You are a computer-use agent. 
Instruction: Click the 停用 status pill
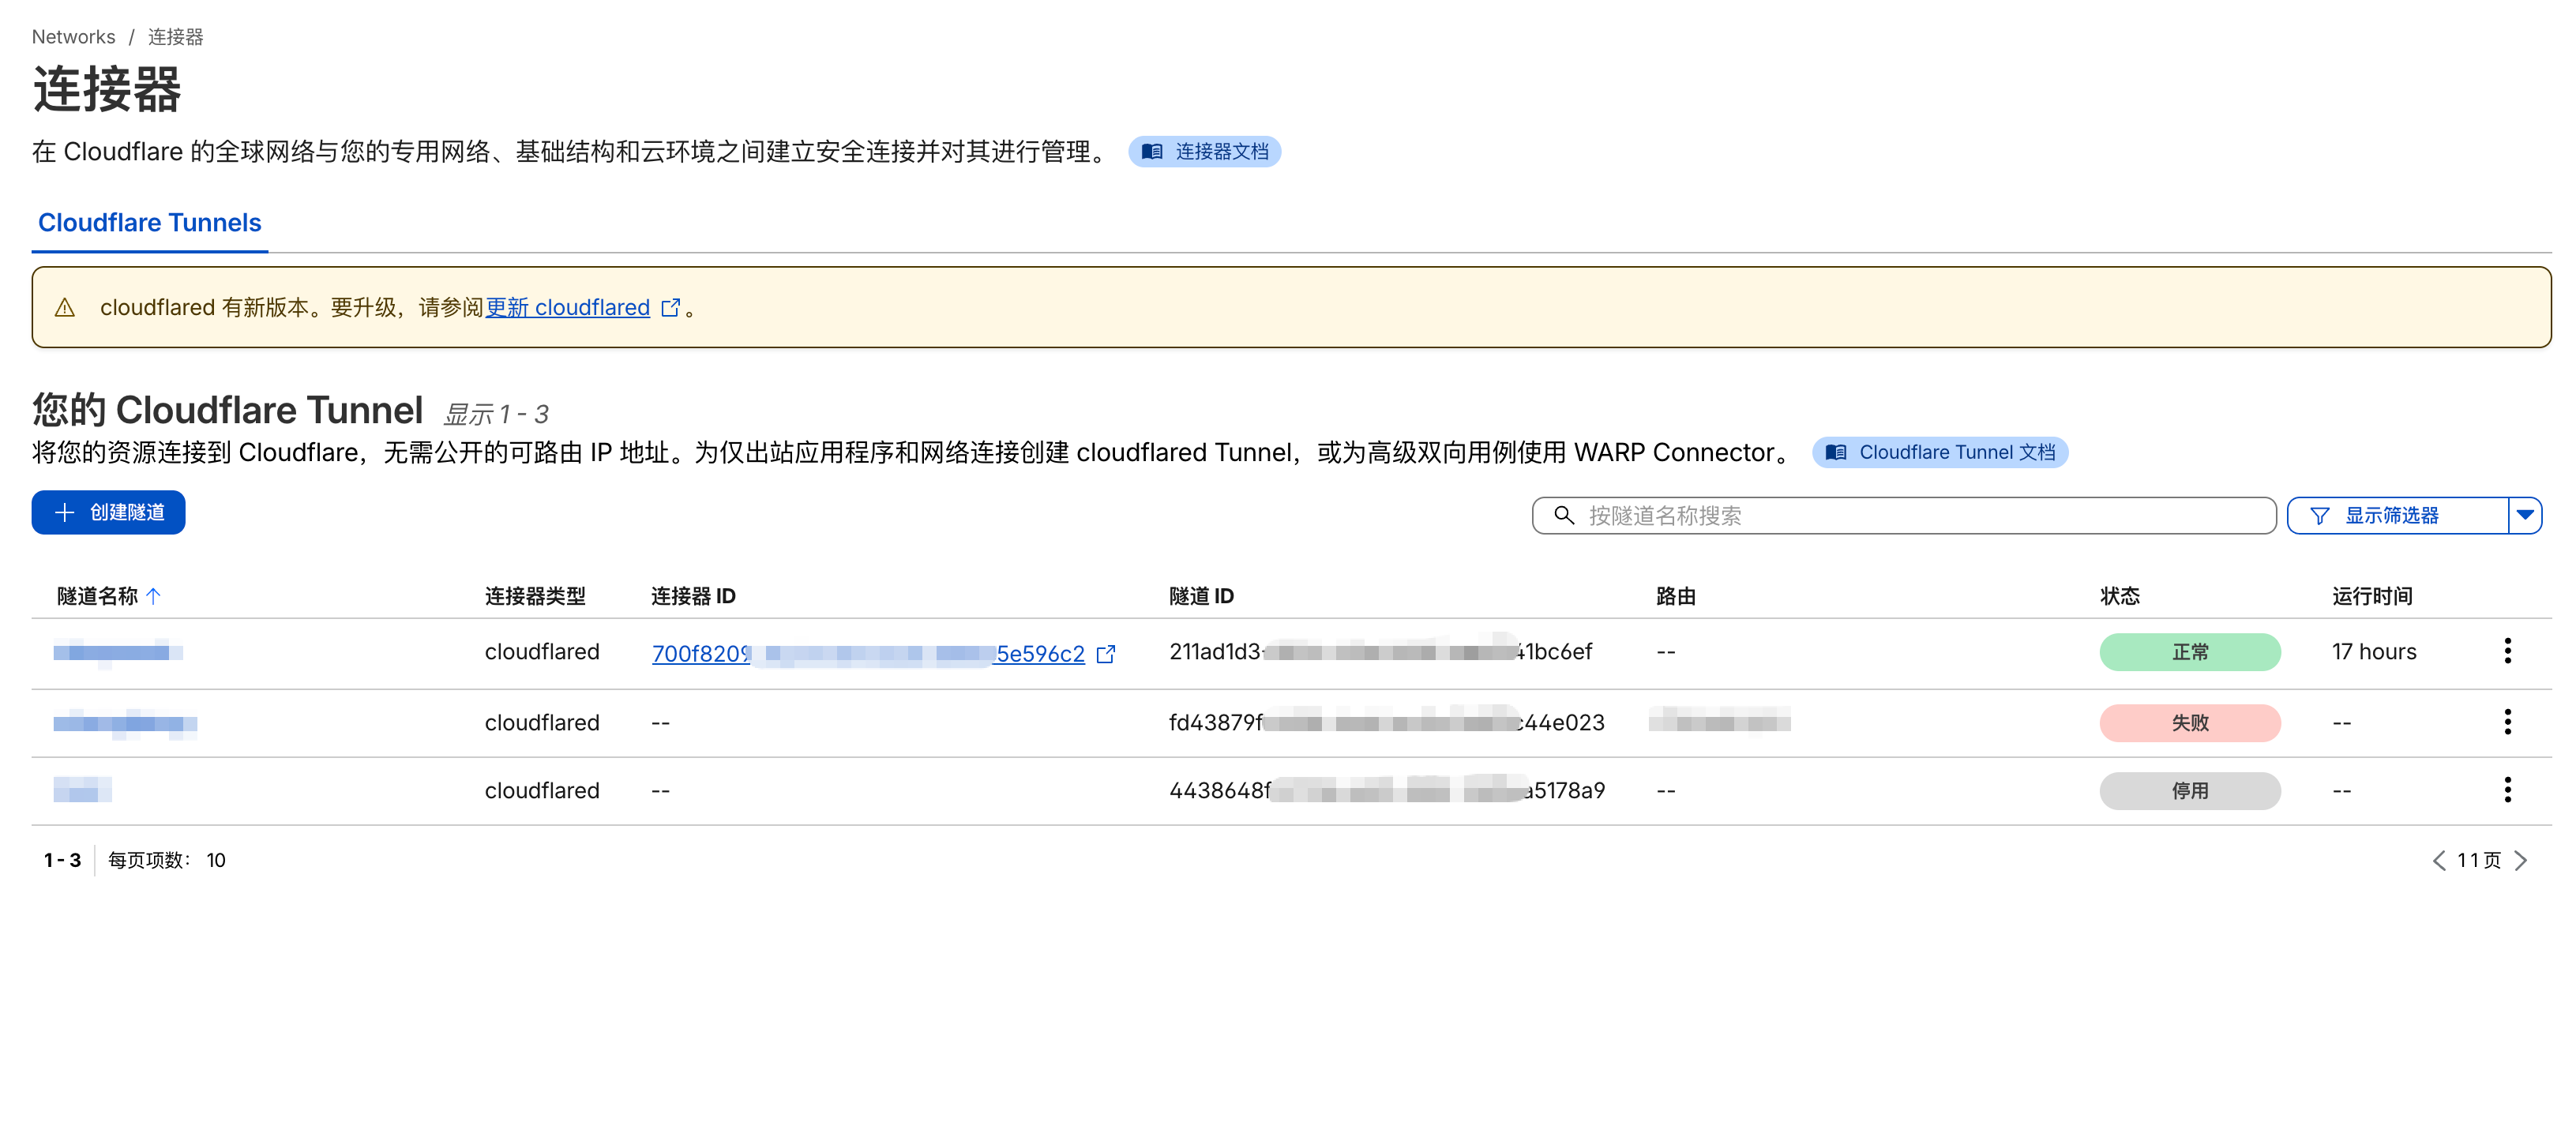(2189, 790)
